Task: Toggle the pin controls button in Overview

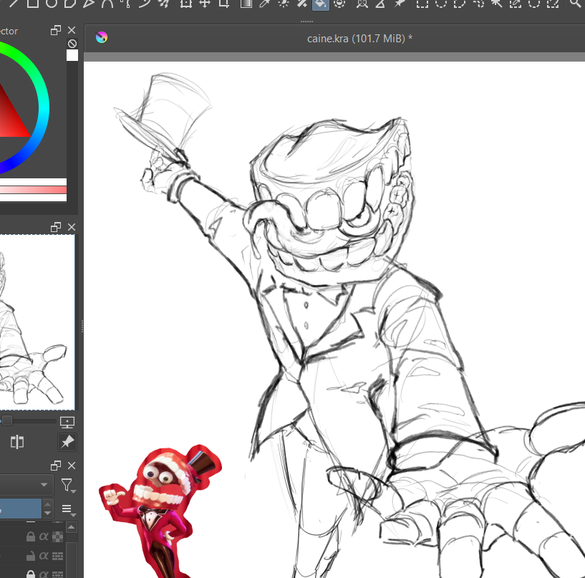Action: 67,442
